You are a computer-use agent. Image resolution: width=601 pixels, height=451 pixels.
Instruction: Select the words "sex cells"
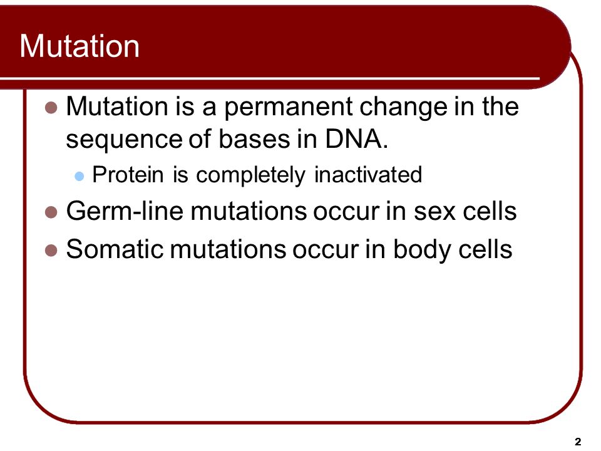[x=465, y=211]
